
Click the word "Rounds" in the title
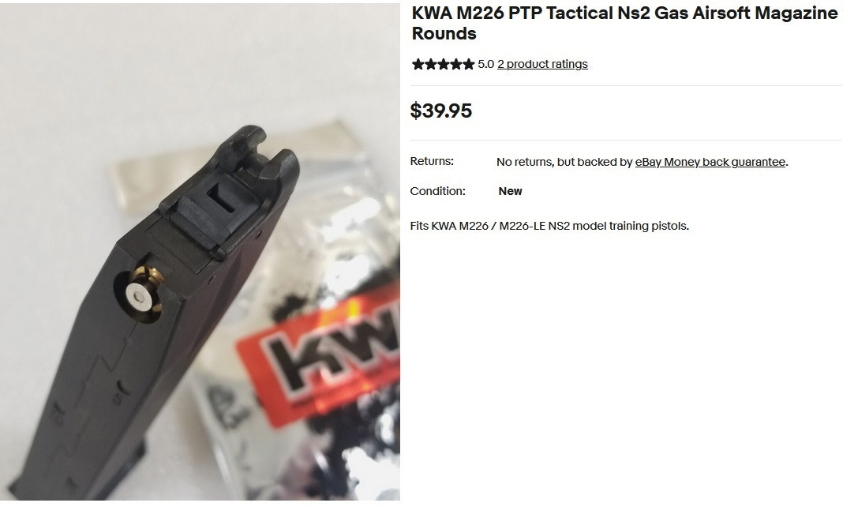click(x=444, y=33)
